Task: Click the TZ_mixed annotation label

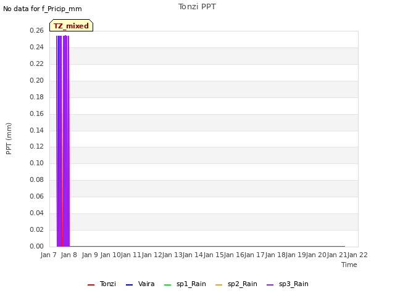Action: pos(72,25)
